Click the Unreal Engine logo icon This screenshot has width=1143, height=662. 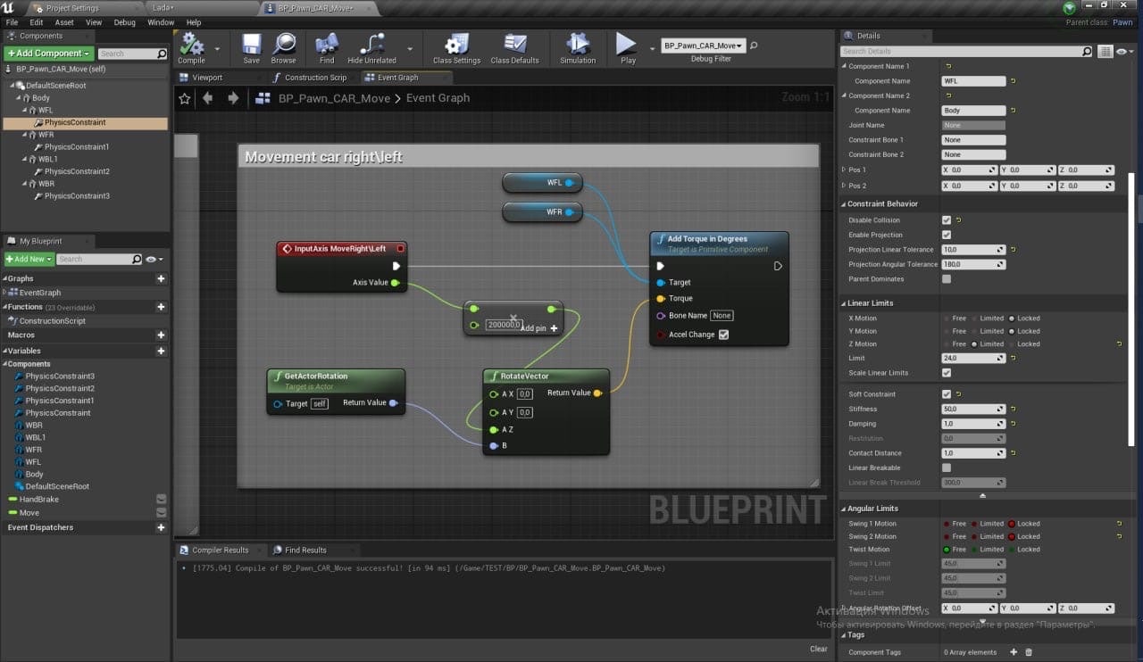click(9, 7)
